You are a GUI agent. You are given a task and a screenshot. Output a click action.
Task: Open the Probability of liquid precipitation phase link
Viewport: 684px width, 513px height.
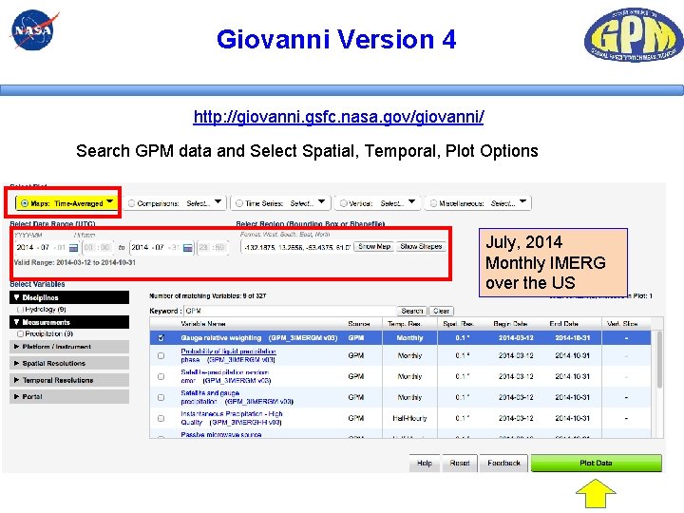tap(228, 355)
